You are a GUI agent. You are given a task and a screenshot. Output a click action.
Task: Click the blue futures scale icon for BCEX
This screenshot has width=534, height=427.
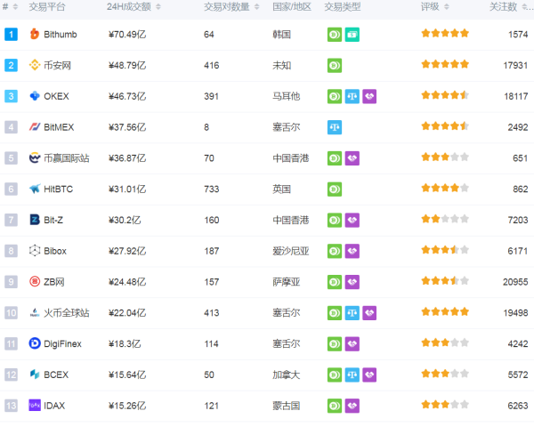[x=352, y=375]
